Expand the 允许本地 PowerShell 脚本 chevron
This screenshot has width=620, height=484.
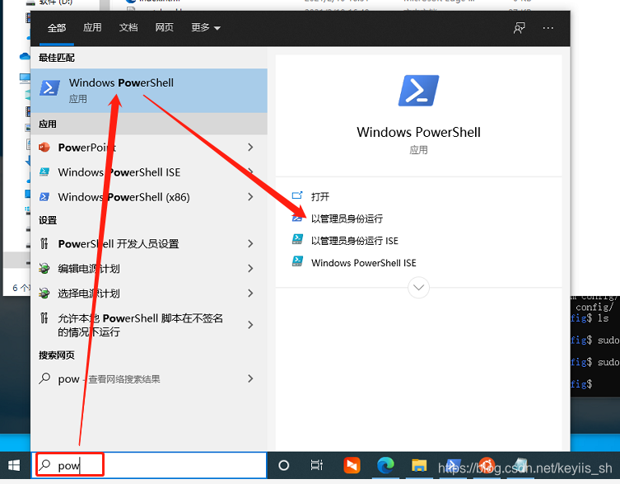tap(250, 325)
